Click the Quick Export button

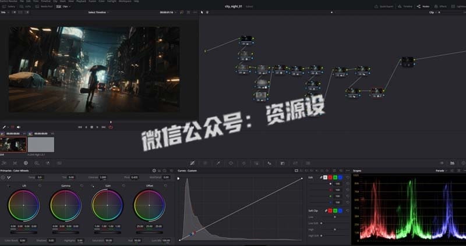click(384, 6)
